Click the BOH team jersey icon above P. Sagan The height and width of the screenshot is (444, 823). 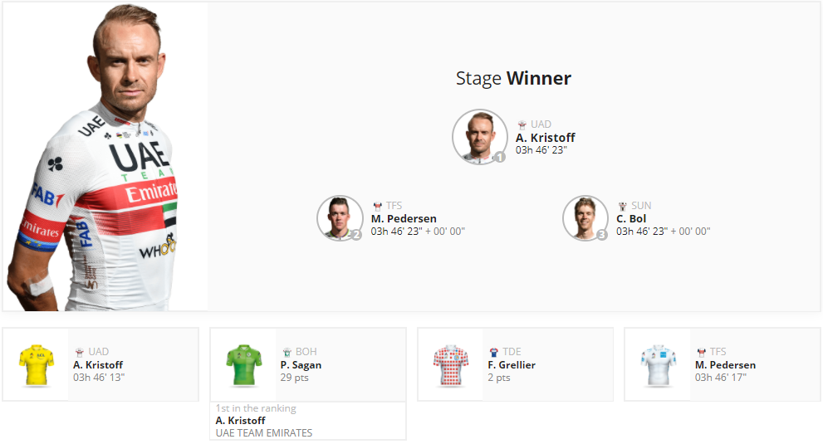[x=287, y=352]
